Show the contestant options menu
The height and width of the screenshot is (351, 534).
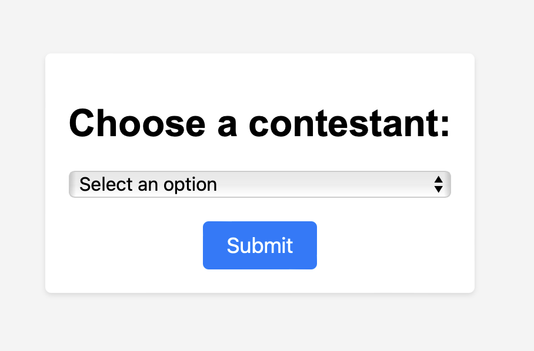coord(260,184)
